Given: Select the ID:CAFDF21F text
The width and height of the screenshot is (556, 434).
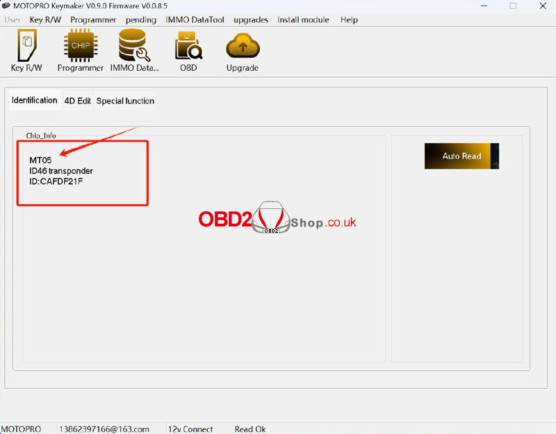Looking at the screenshot, I should pyautogui.click(x=56, y=181).
